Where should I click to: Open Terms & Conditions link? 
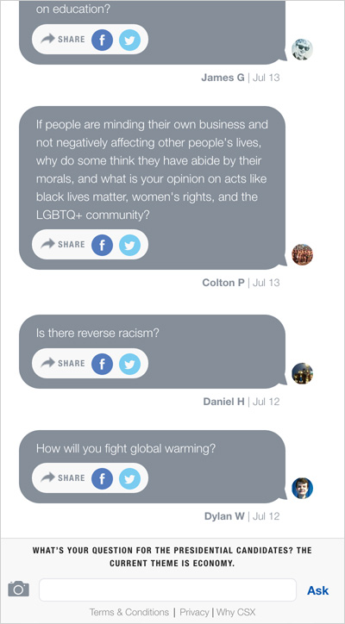(x=129, y=612)
